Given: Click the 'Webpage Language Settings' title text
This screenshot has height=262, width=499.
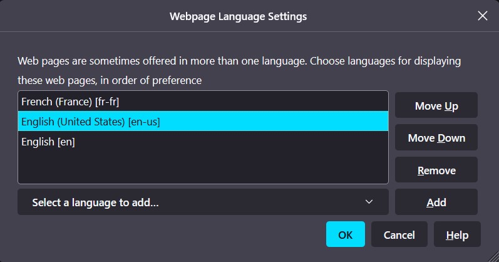Looking at the screenshot, I should 238,16.
